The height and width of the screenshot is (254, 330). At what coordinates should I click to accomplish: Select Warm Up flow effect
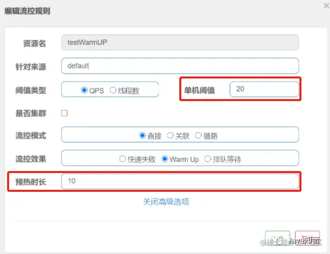tap(164, 159)
